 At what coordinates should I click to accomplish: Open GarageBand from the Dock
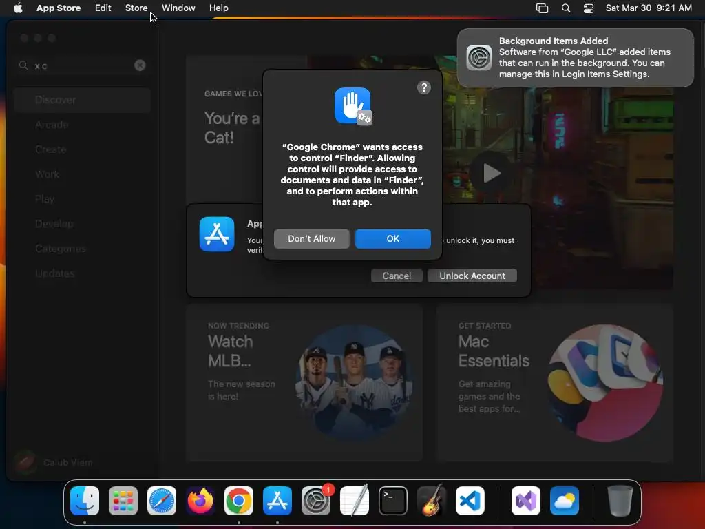(432, 501)
